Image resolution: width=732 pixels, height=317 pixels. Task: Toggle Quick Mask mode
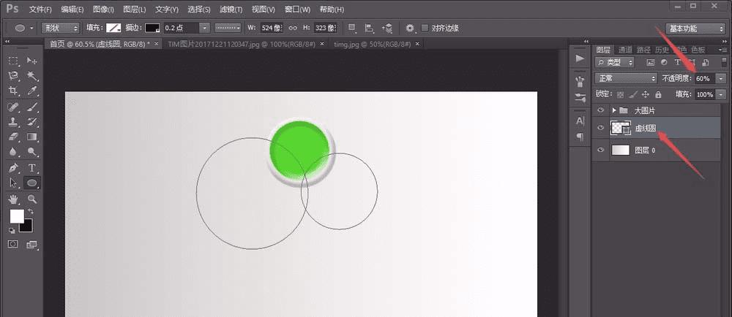(x=13, y=244)
